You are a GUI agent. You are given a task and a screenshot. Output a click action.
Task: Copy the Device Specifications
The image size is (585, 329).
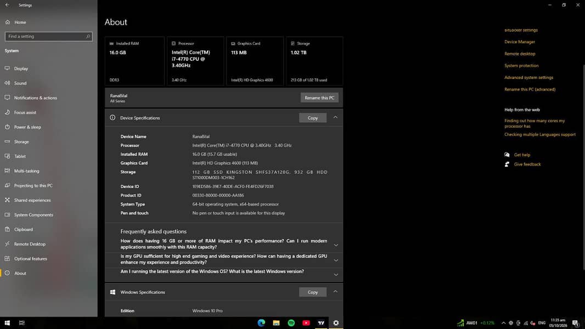point(313,118)
